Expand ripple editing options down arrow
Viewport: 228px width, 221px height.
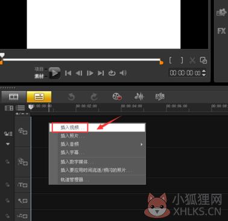(8, 144)
